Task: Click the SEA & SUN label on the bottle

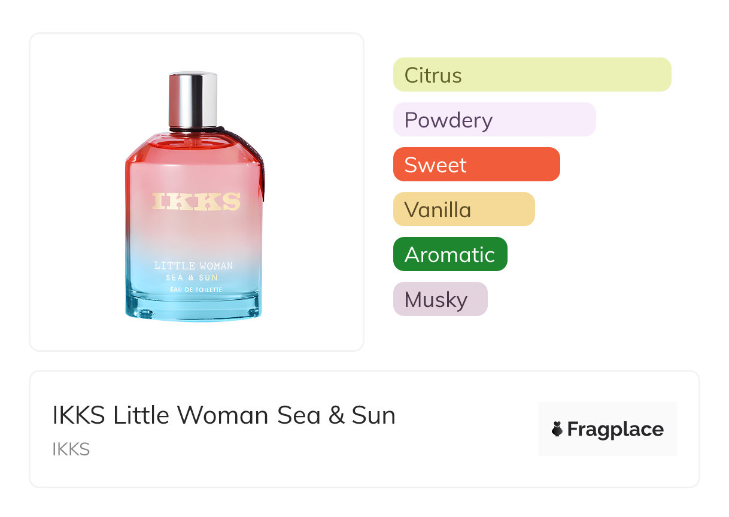Action: point(192,278)
